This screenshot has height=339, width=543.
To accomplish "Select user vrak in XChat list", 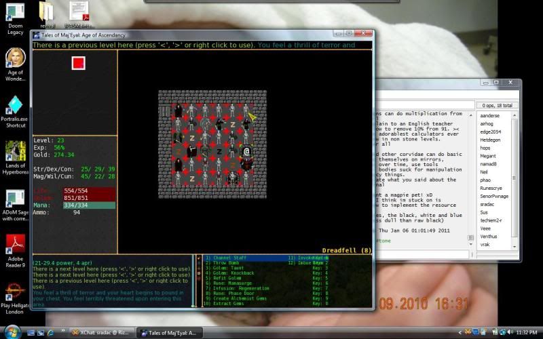I will click(x=485, y=245).
